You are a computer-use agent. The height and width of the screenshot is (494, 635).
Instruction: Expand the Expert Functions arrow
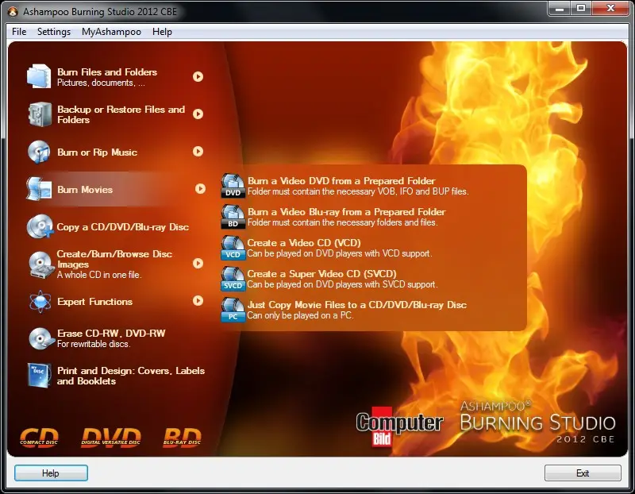pos(198,300)
